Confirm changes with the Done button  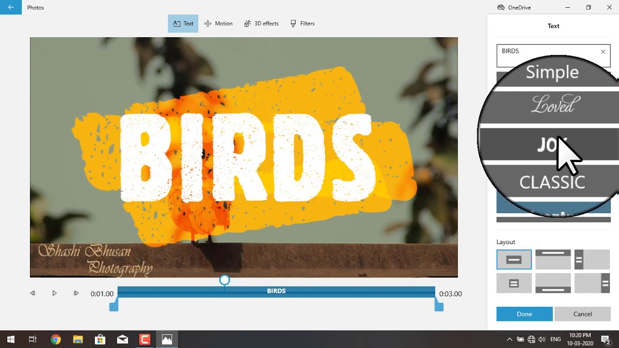click(524, 314)
